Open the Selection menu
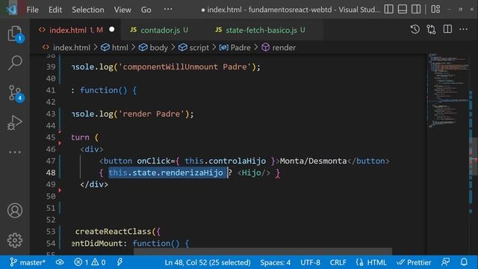Image resolution: width=478 pixels, height=269 pixels. pyautogui.click(x=88, y=10)
